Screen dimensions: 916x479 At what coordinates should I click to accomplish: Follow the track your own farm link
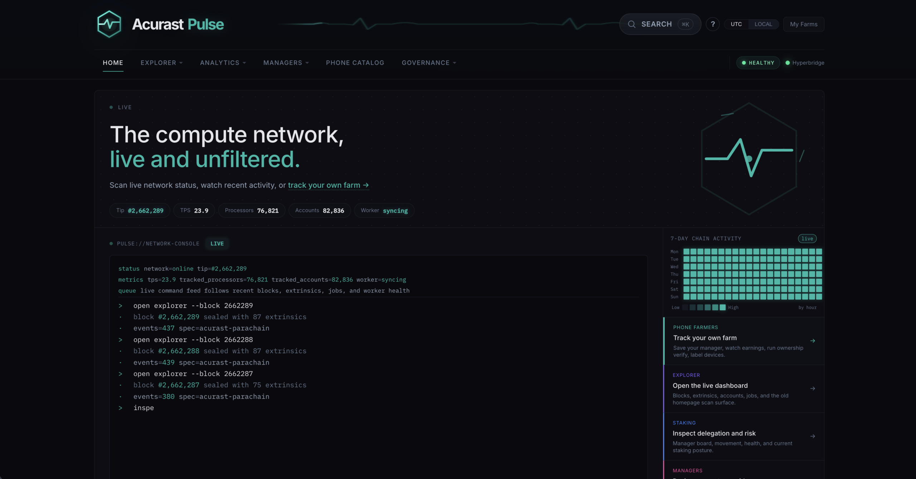[x=328, y=185]
